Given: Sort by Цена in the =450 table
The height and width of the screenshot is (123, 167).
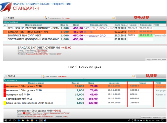Looking at the screenshot, I should [x=76, y=25].
